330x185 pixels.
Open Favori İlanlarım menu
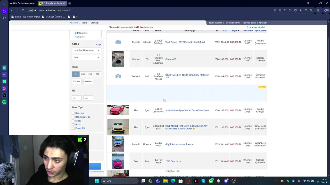click(215, 23)
